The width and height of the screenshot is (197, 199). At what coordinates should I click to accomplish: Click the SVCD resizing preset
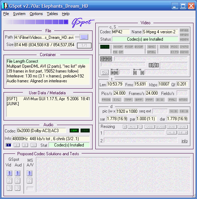[160, 127]
